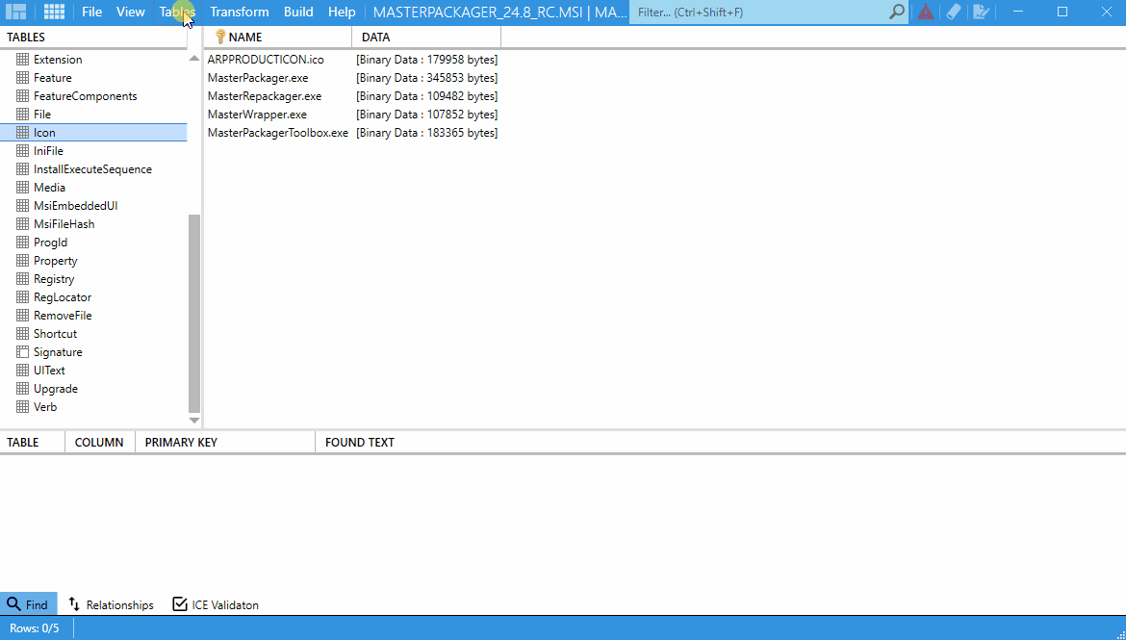1126x640 pixels.
Task: Select the MasterWrapper.exe name cell
Action: click(257, 115)
